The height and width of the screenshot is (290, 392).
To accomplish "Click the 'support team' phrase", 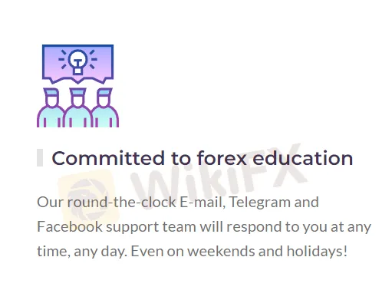I will (151, 227).
